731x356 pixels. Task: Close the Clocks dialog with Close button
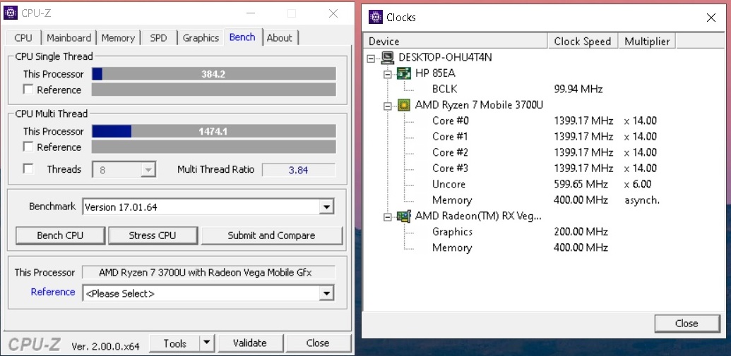[x=687, y=324]
